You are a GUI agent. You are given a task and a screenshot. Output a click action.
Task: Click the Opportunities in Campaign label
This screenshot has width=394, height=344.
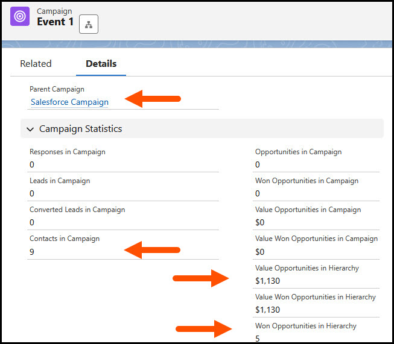pos(298,152)
